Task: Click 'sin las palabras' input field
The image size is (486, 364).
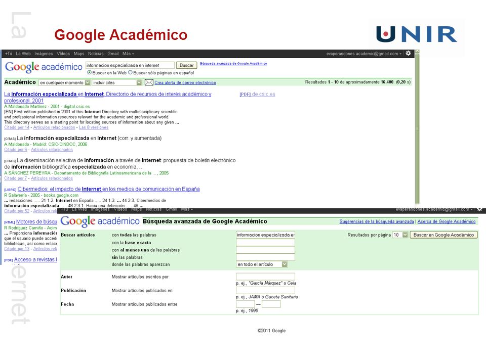Action: pyautogui.click(x=265, y=257)
